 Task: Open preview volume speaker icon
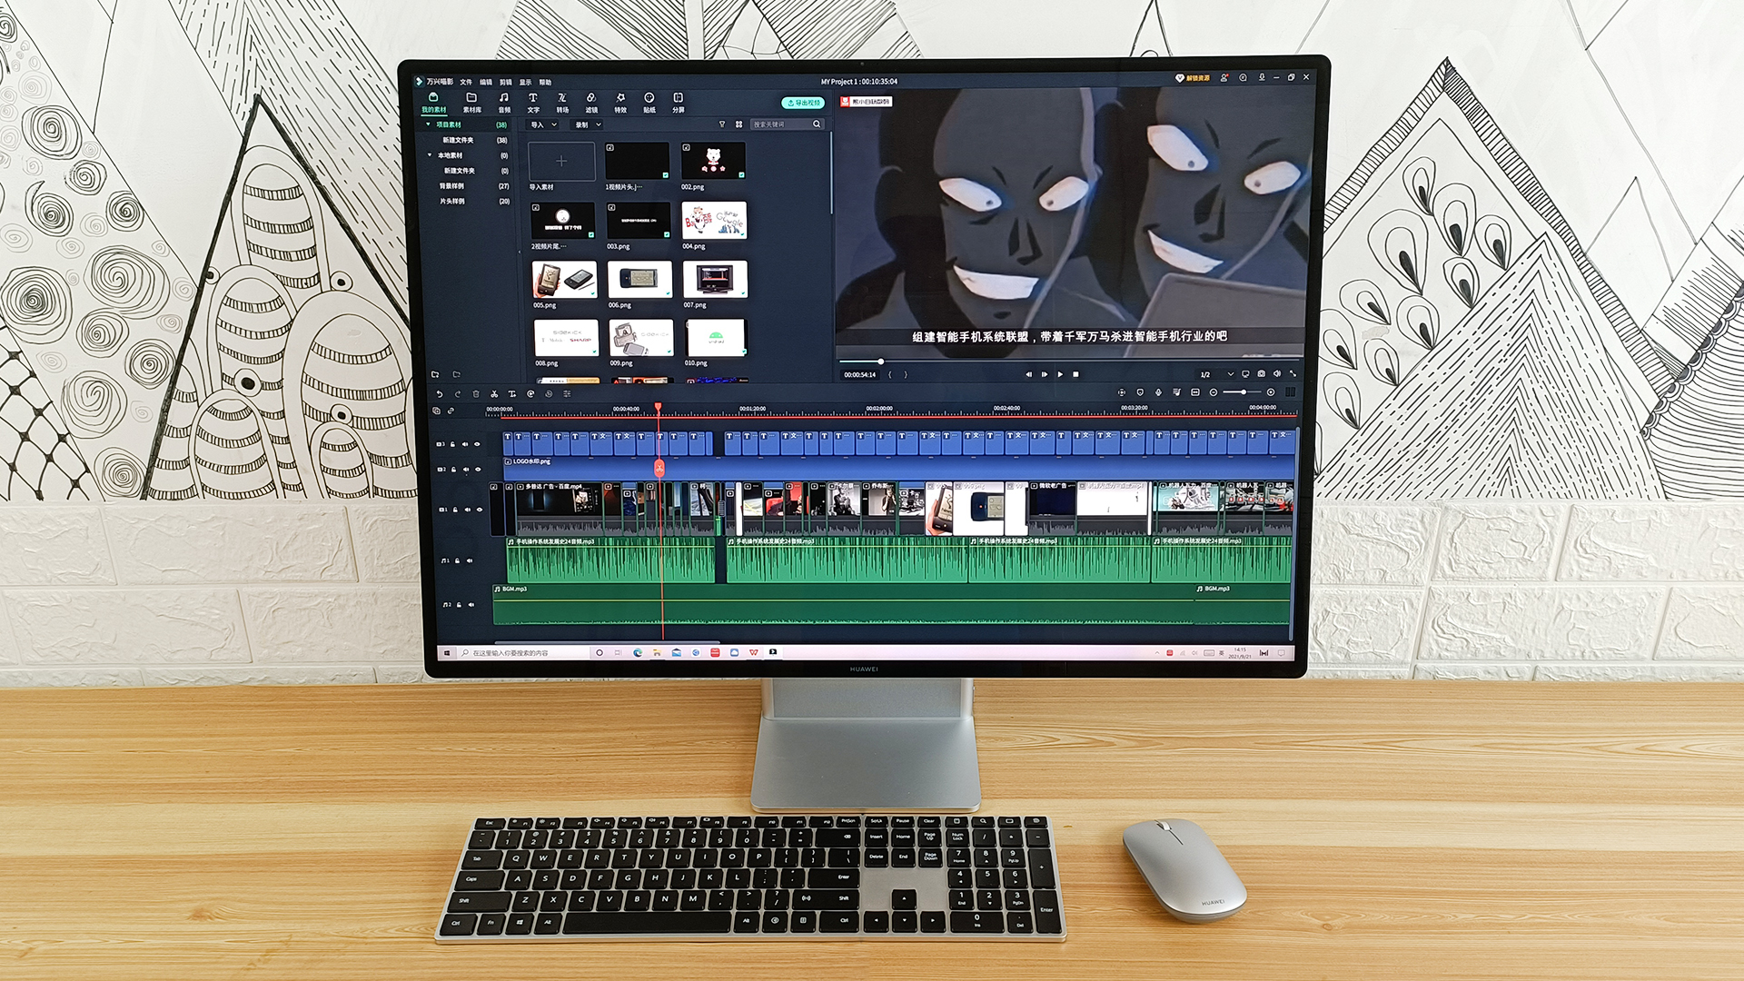click(1276, 374)
